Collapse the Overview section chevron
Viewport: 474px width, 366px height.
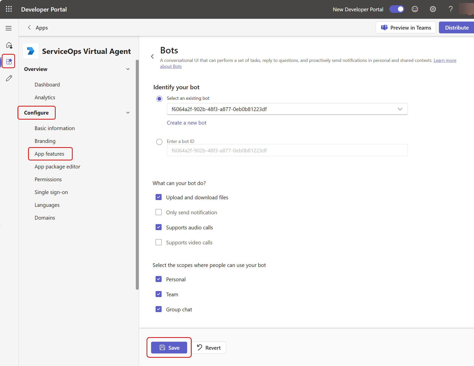tap(128, 69)
